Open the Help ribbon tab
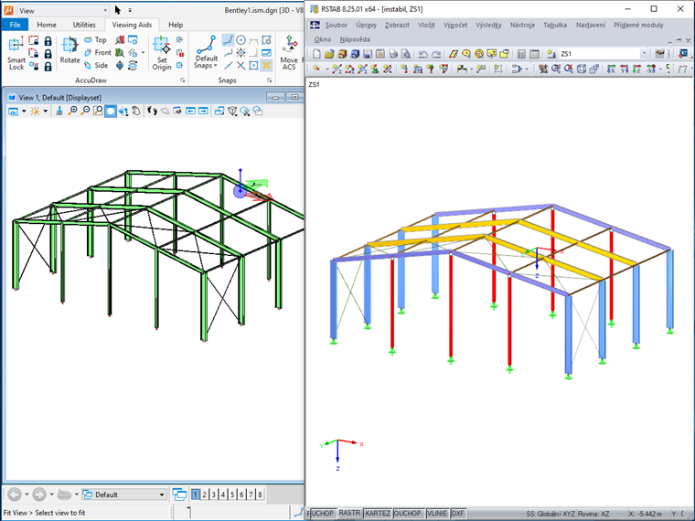 (176, 25)
